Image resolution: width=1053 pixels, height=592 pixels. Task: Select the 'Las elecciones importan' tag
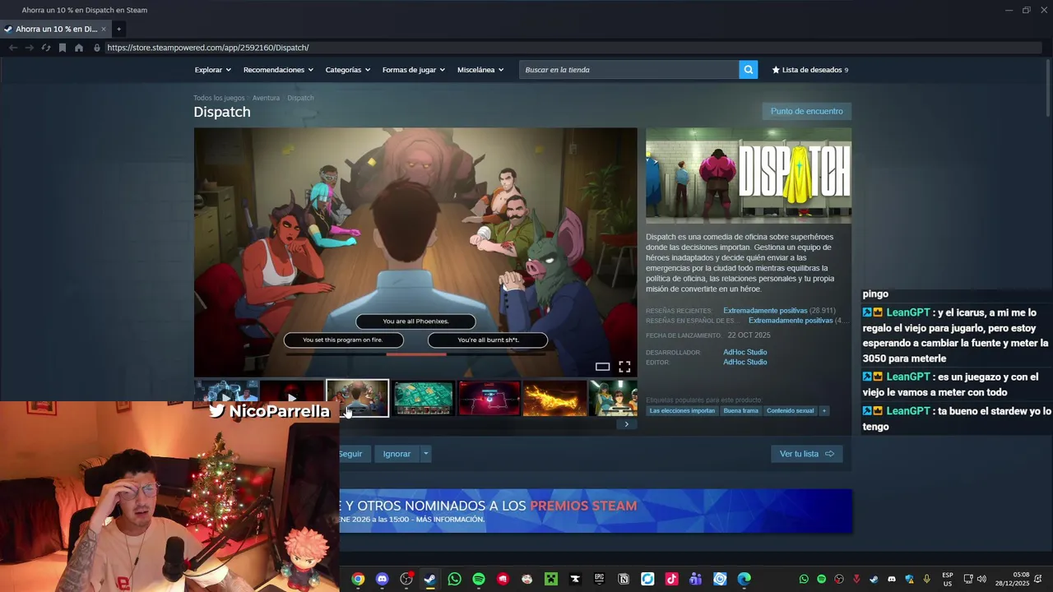[682, 410]
